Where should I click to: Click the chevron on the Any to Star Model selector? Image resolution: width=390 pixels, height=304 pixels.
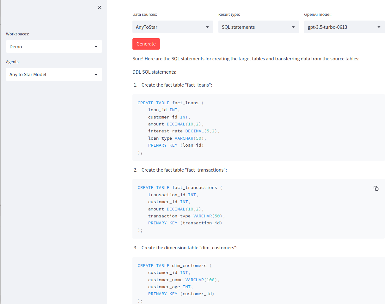(x=96, y=74)
